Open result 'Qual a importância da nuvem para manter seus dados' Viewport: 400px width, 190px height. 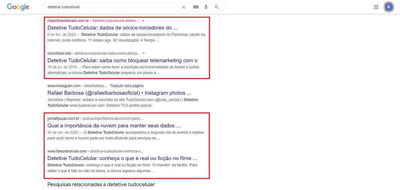(114, 126)
